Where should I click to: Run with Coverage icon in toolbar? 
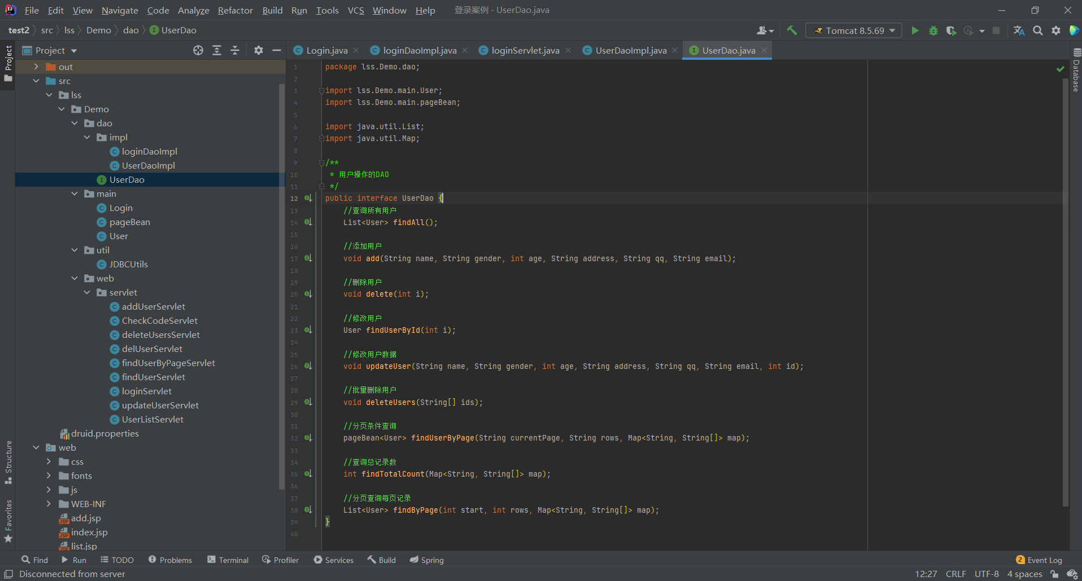[951, 30]
